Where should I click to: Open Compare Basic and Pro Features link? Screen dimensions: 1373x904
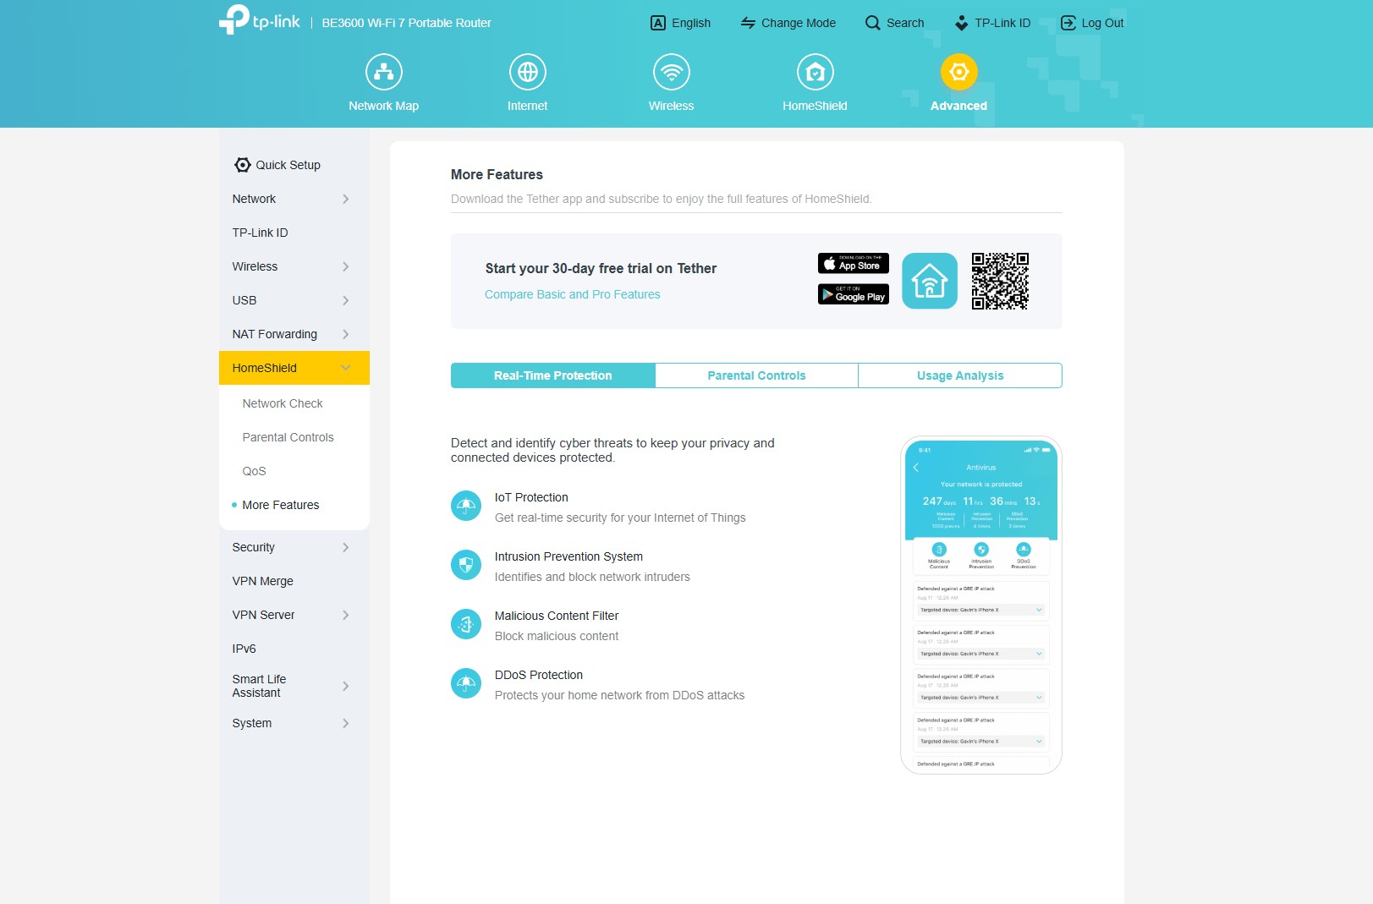click(x=573, y=294)
